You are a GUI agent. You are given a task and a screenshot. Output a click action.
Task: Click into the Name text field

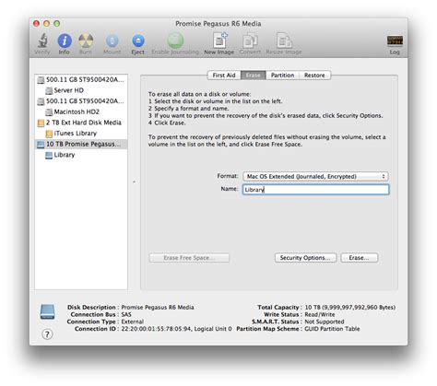point(315,190)
